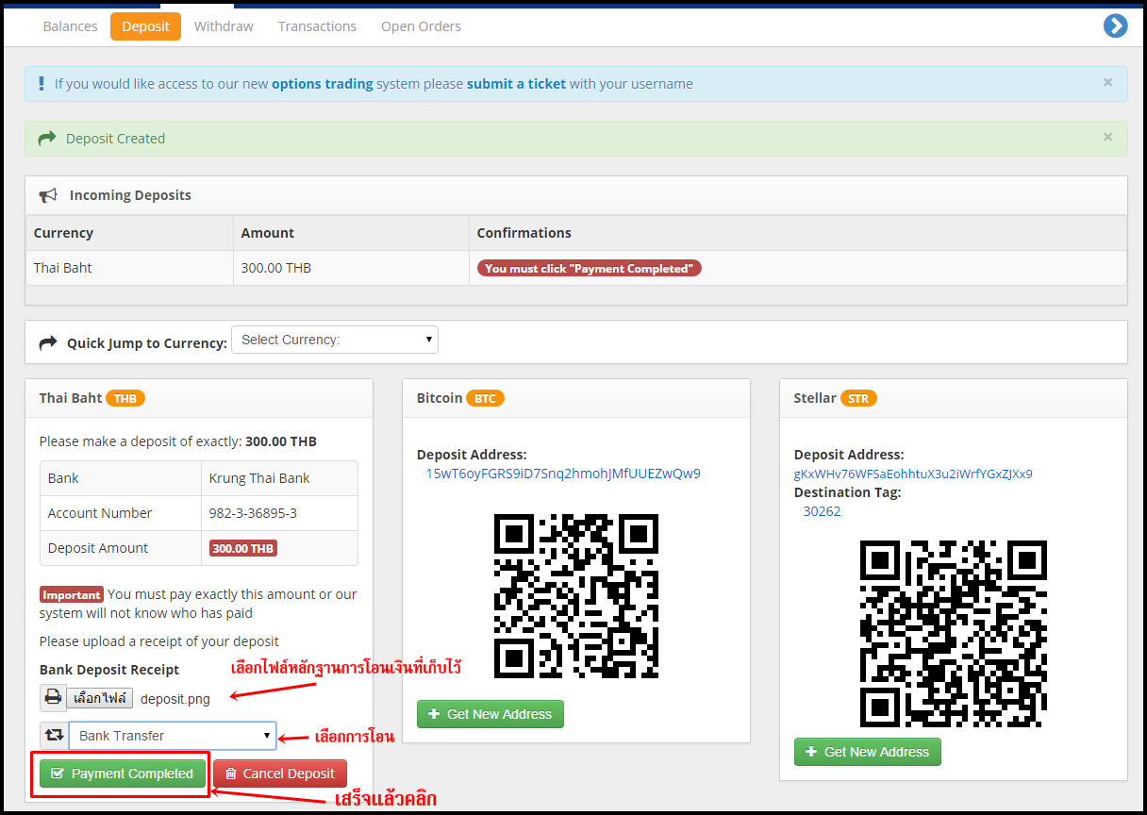Click the Bitcoin deposit address link
The image size is (1147, 815).
tap(563, 474)
